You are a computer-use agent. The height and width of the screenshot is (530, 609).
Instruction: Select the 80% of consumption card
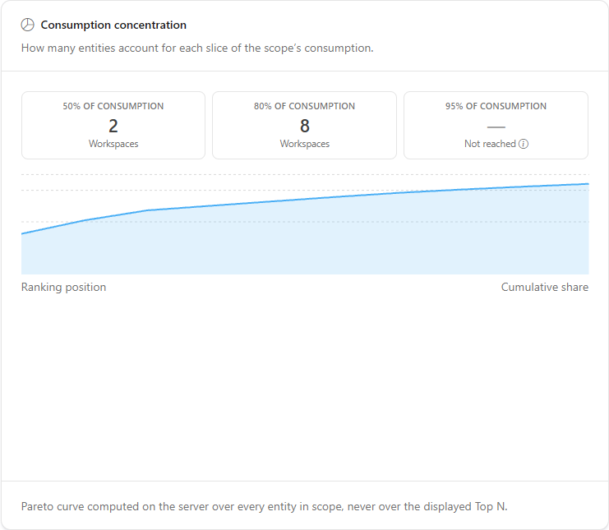(304, 126)
